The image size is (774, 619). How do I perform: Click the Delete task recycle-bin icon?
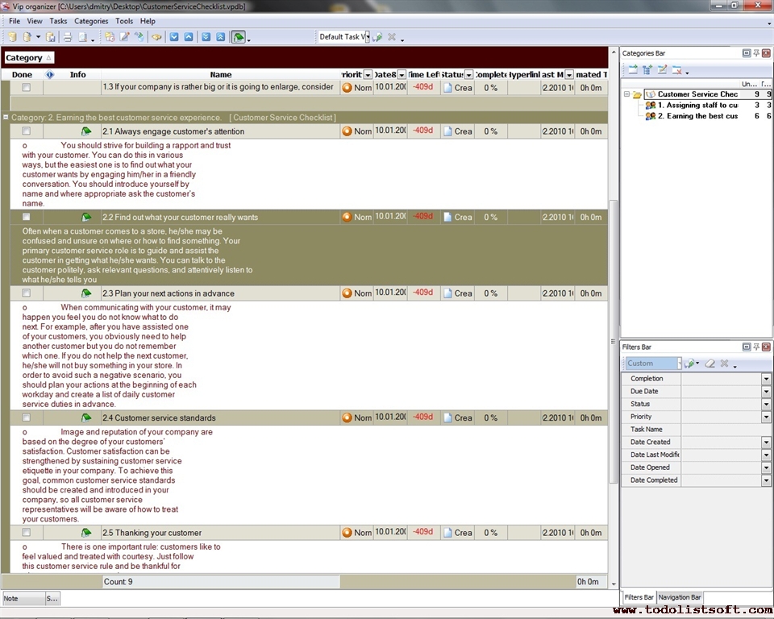click(x=139, y=37)
